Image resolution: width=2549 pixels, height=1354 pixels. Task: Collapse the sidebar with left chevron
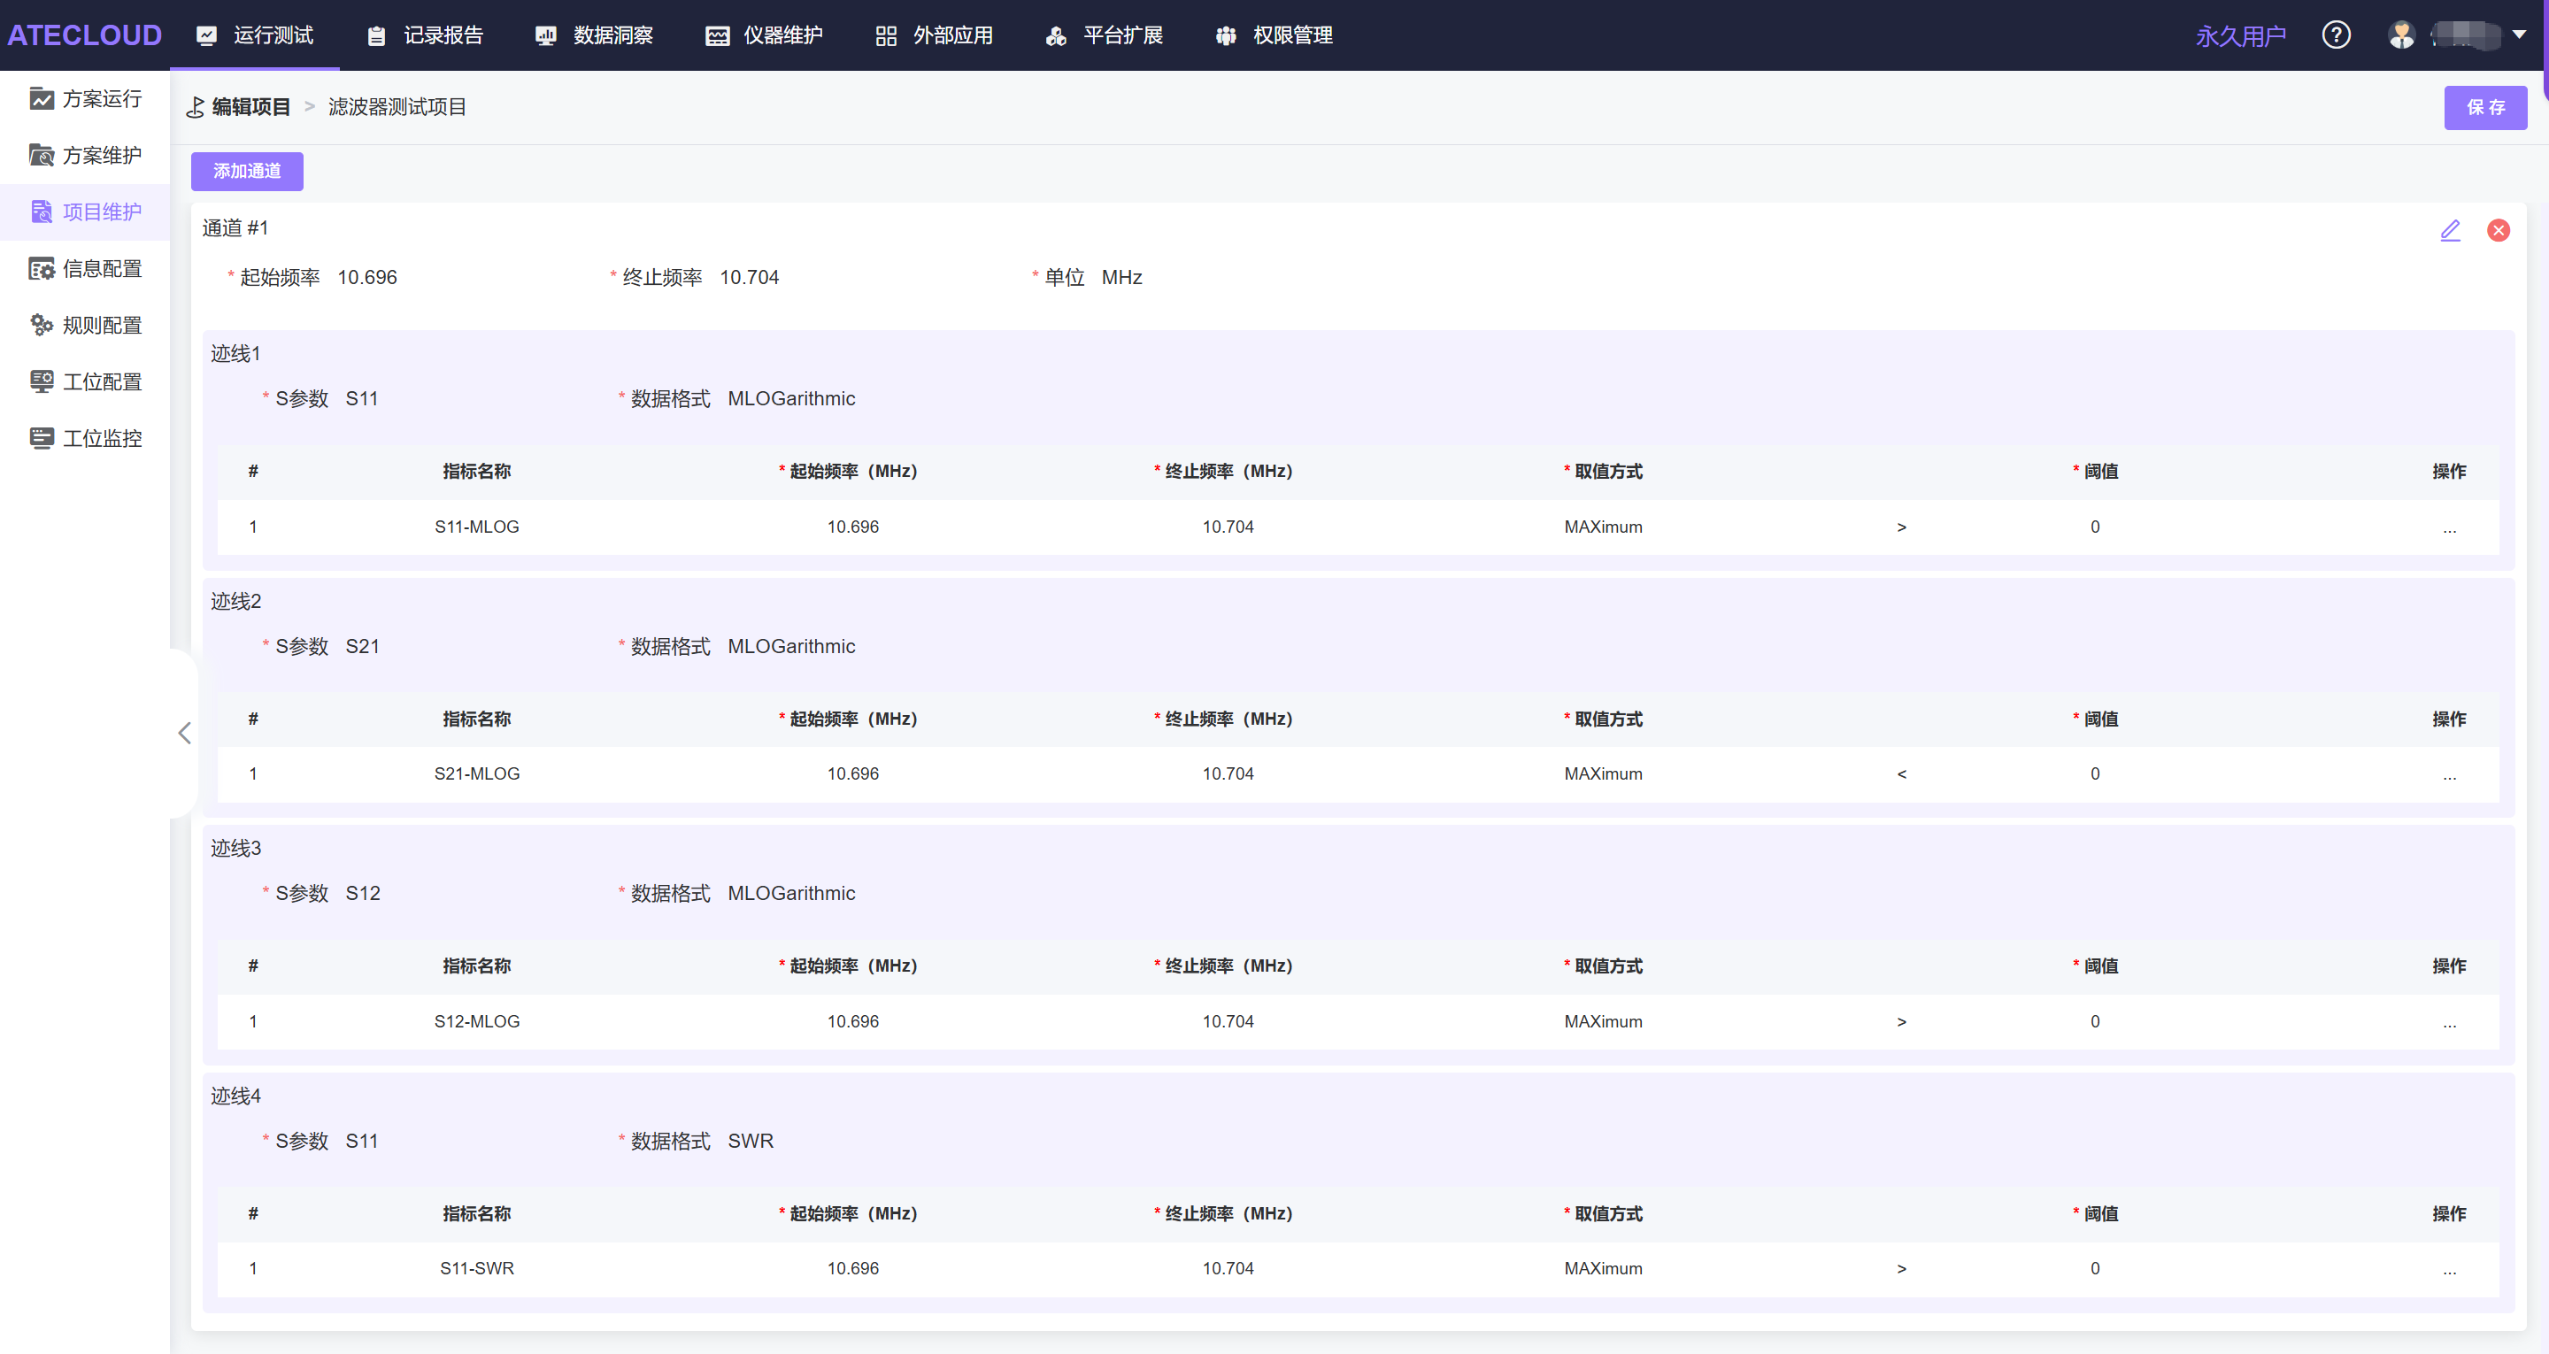[184, 733]
